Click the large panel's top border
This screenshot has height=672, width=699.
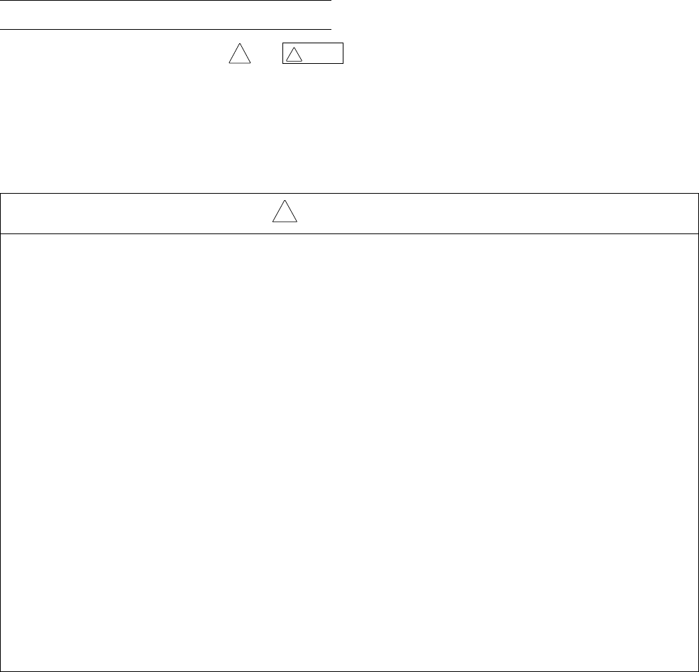pyautogui.click(x=349, y=194)
